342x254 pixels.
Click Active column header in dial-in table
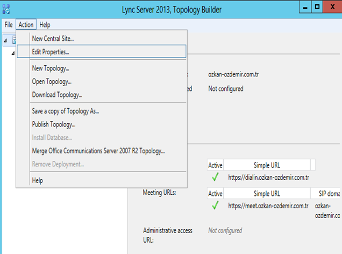click(x=215, y=165)
